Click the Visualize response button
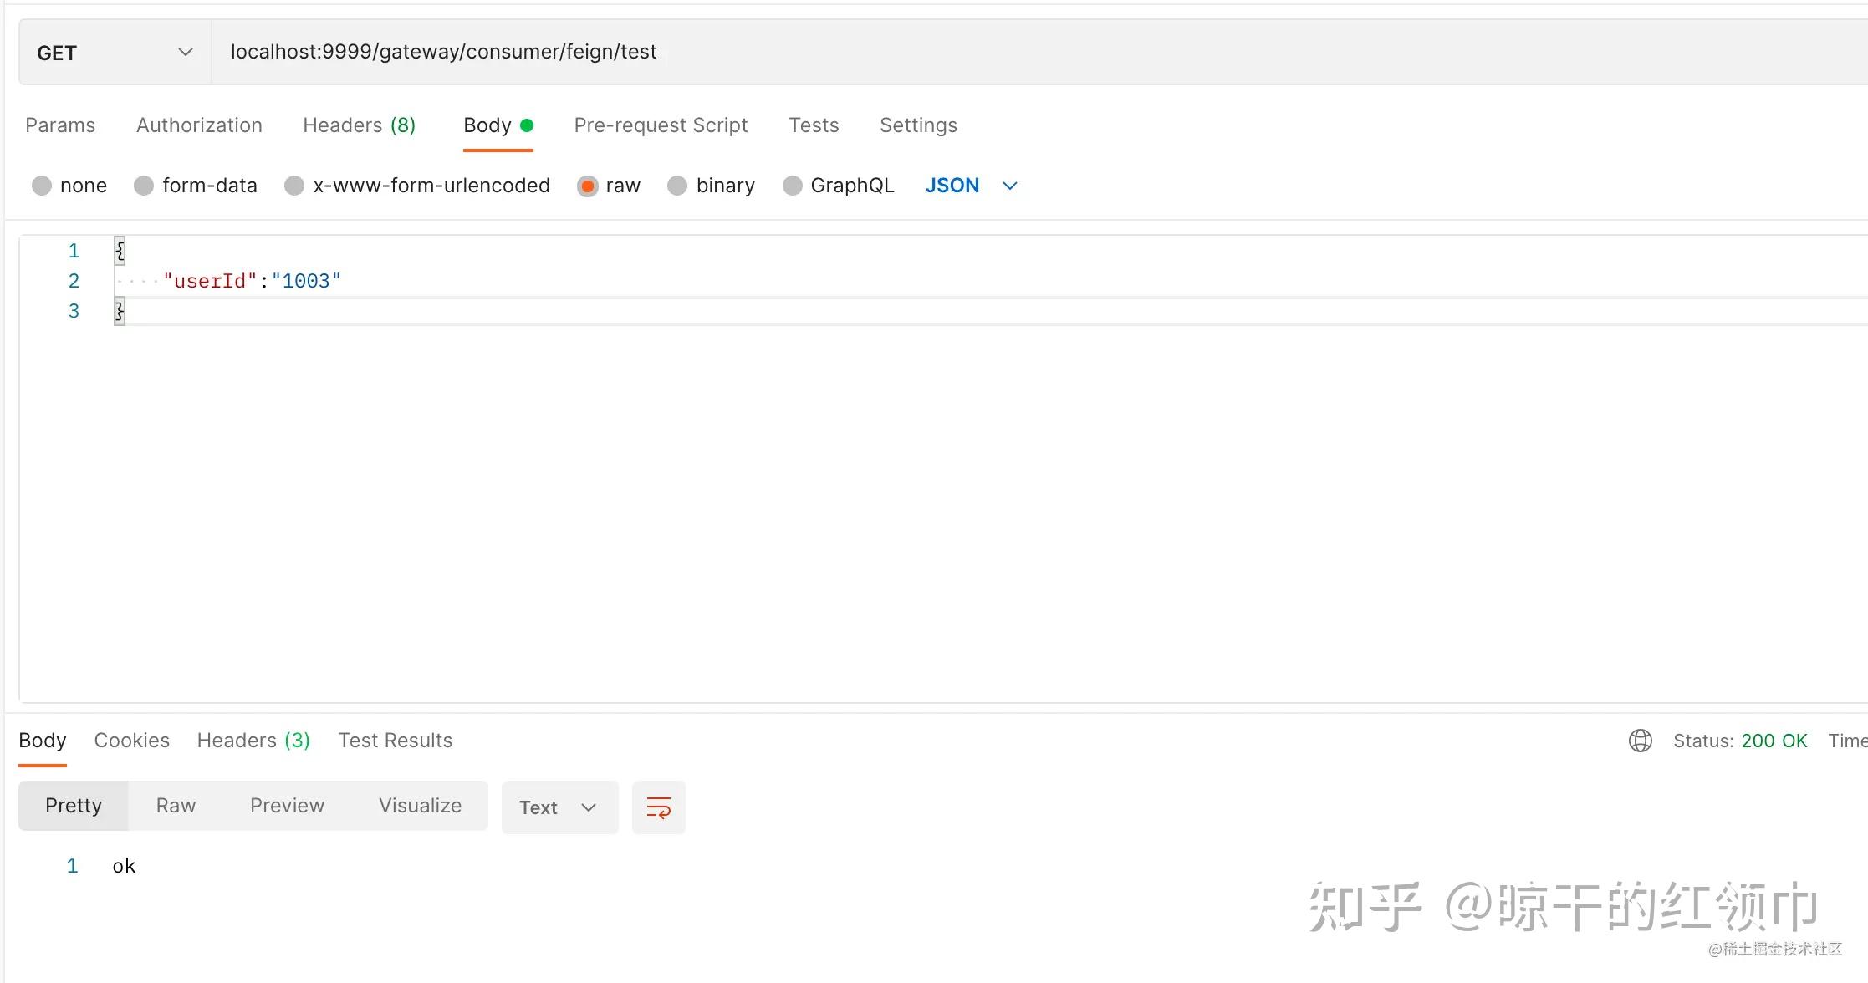The height and width of the screenshot is (983, 1868). [420, 806]
